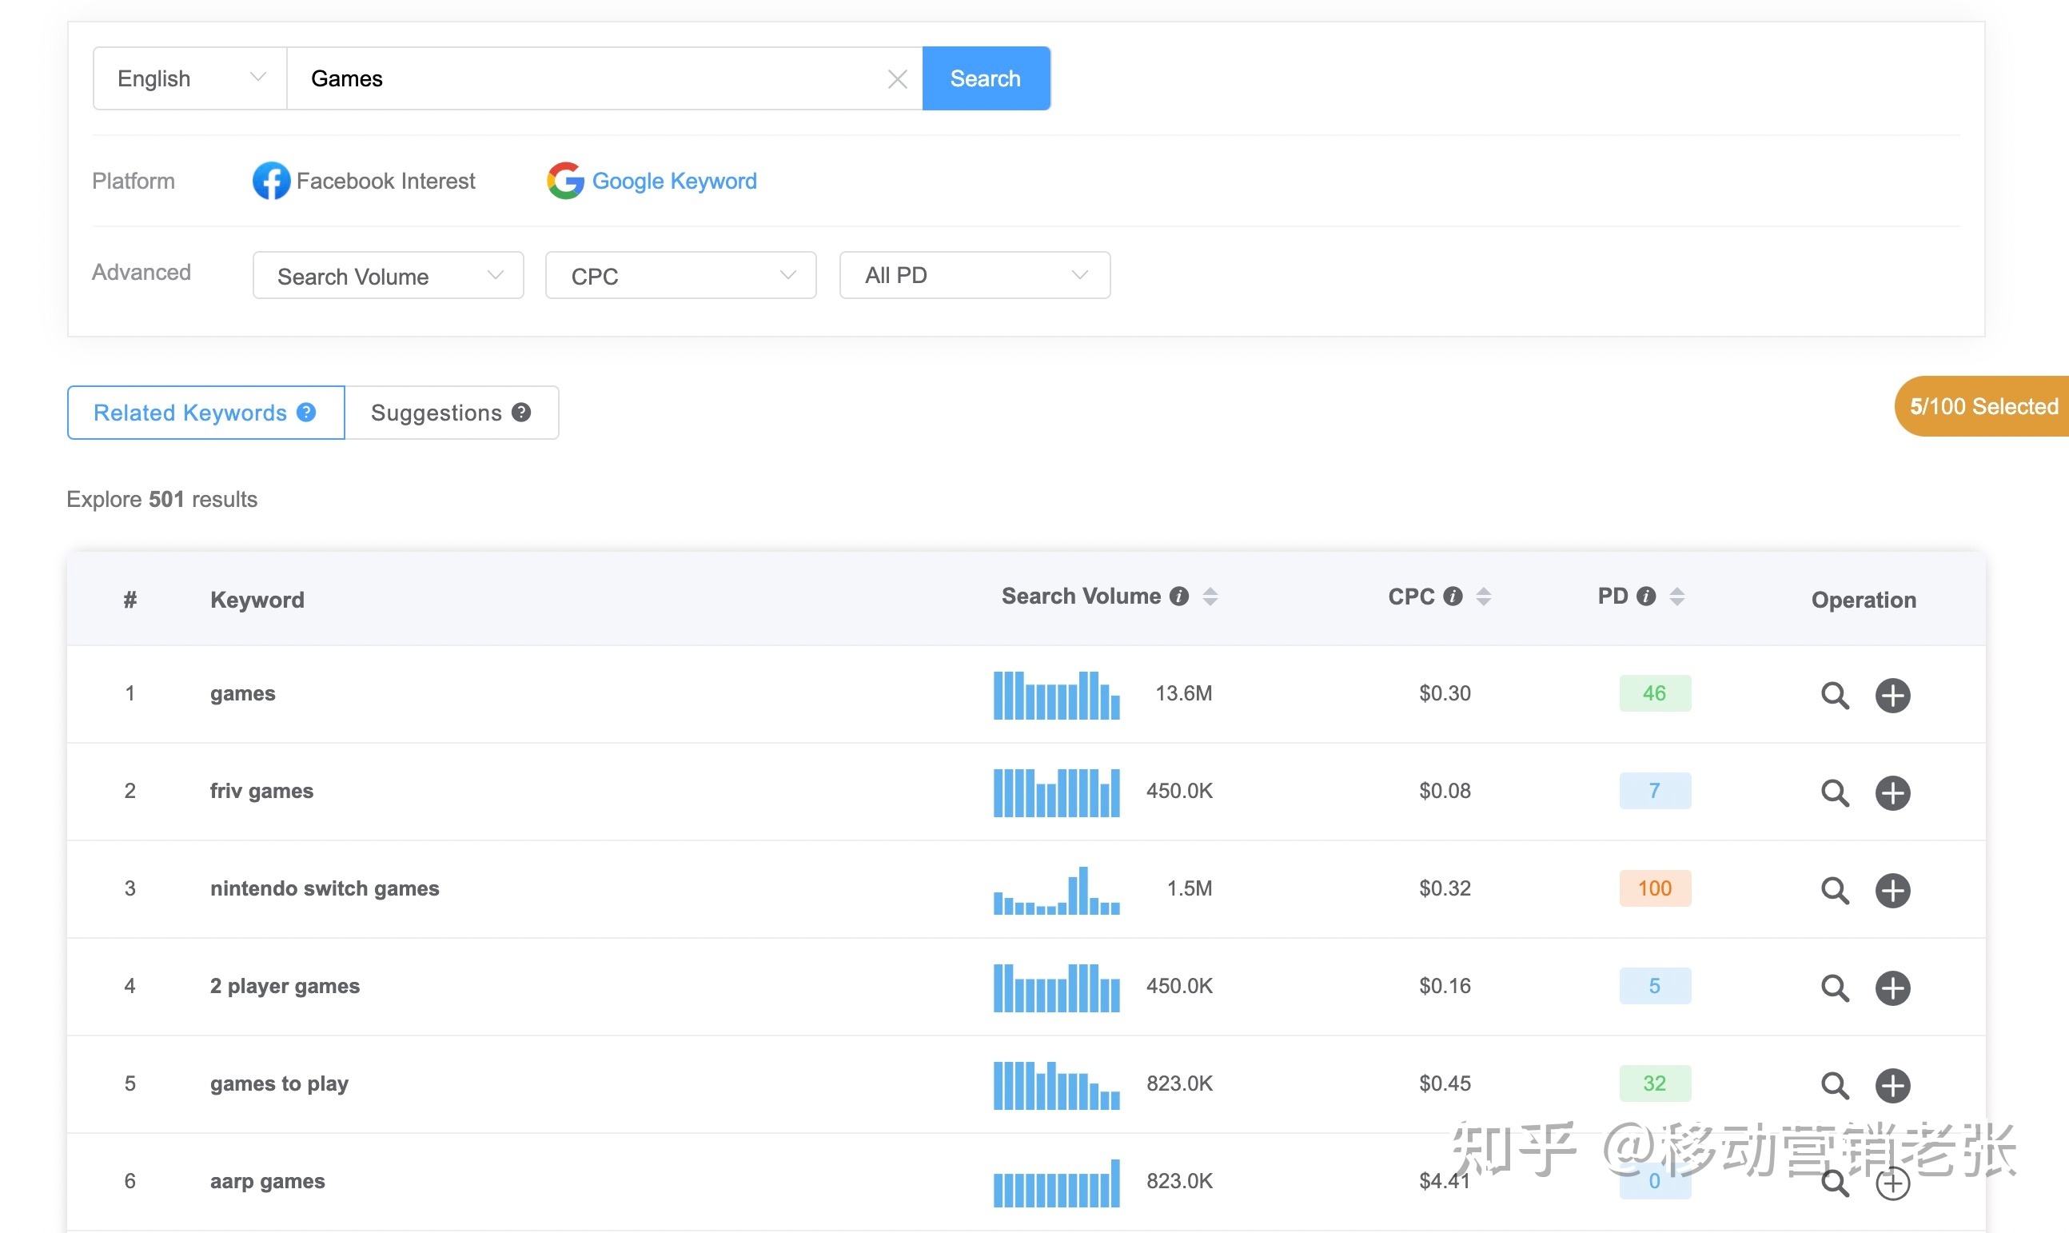Click the 'Explore 501 results' text
The width and height of the screenshot is (2069, 1233).
pyautogui.click(x=162, y=498)
